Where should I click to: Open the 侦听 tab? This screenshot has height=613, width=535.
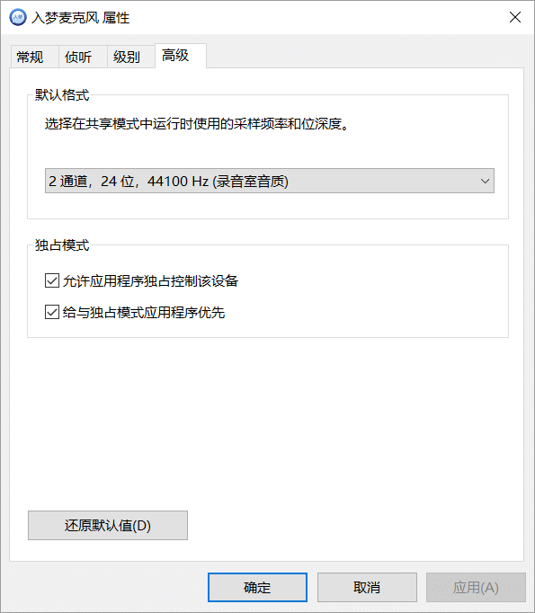78,58
